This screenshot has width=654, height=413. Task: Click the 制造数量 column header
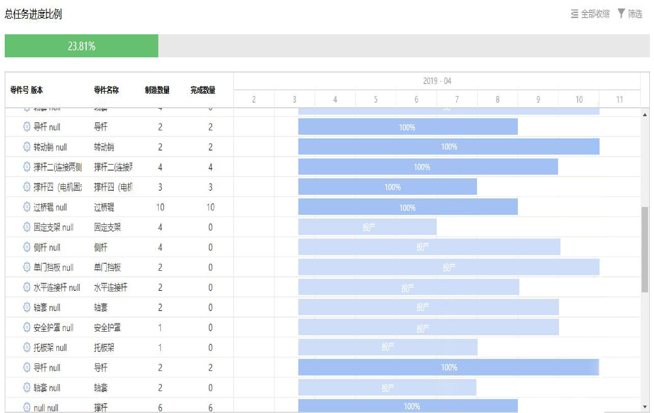click(x=157, y=90)
